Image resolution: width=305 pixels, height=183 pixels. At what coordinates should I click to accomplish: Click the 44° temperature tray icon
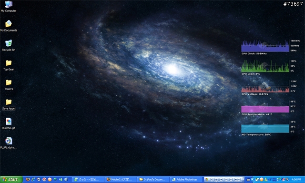click(270, 180)
